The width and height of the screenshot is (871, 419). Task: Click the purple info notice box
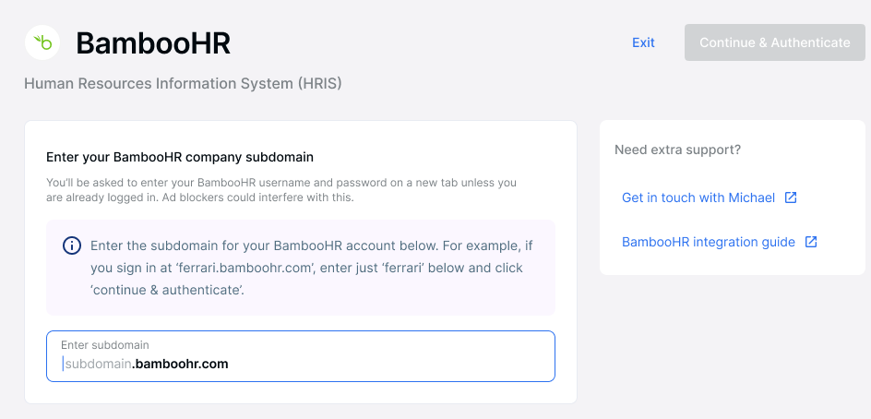301,268
